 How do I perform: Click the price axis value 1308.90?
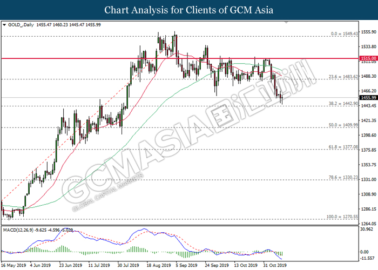click(x=369, y=194)
